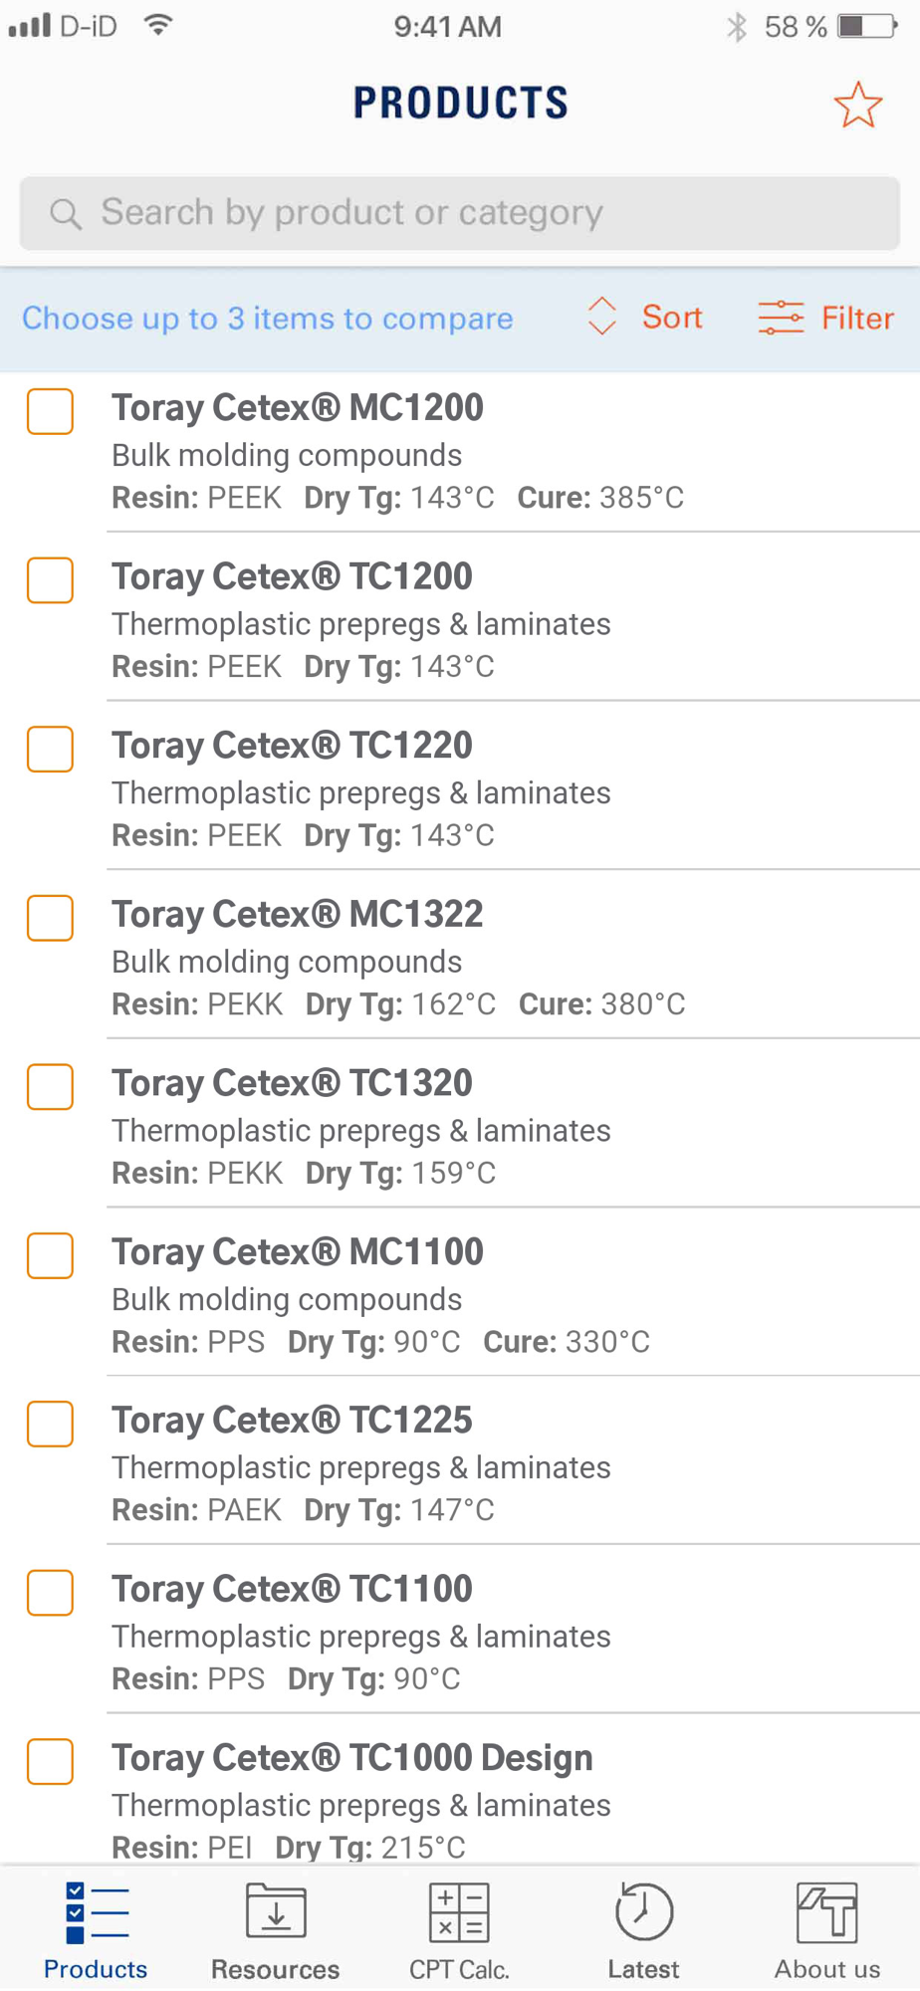The image size is (920, 1991).
Task: Click the Filter sliders icon
Action: point(781,318)
